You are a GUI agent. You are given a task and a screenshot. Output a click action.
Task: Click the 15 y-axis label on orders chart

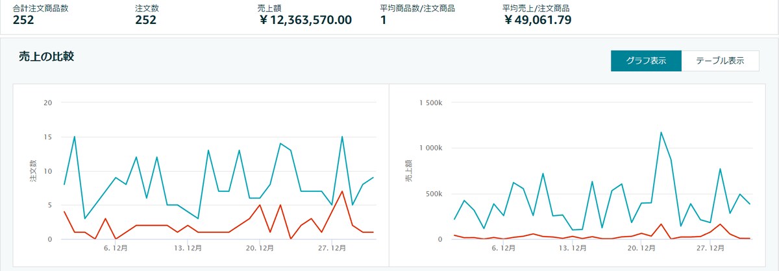[x=47, y=137]
